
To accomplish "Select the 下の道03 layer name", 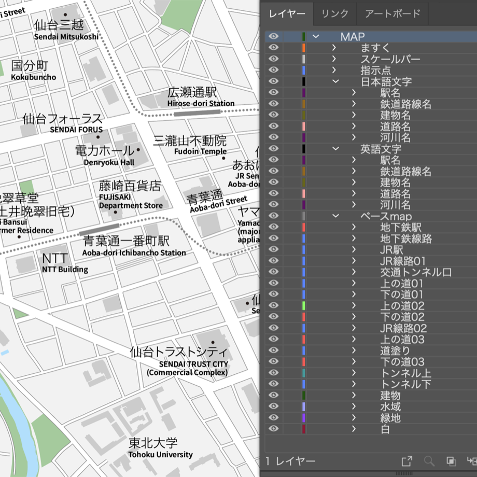I will [x=402, y=361].
